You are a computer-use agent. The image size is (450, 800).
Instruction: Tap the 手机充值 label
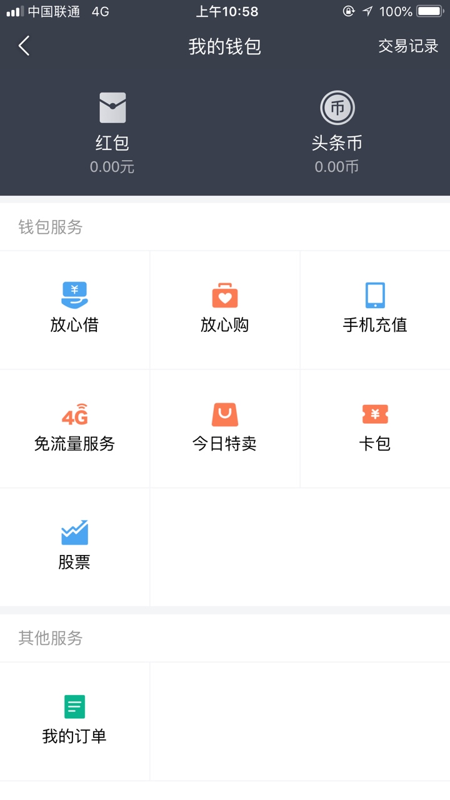[x=375, y=325]
